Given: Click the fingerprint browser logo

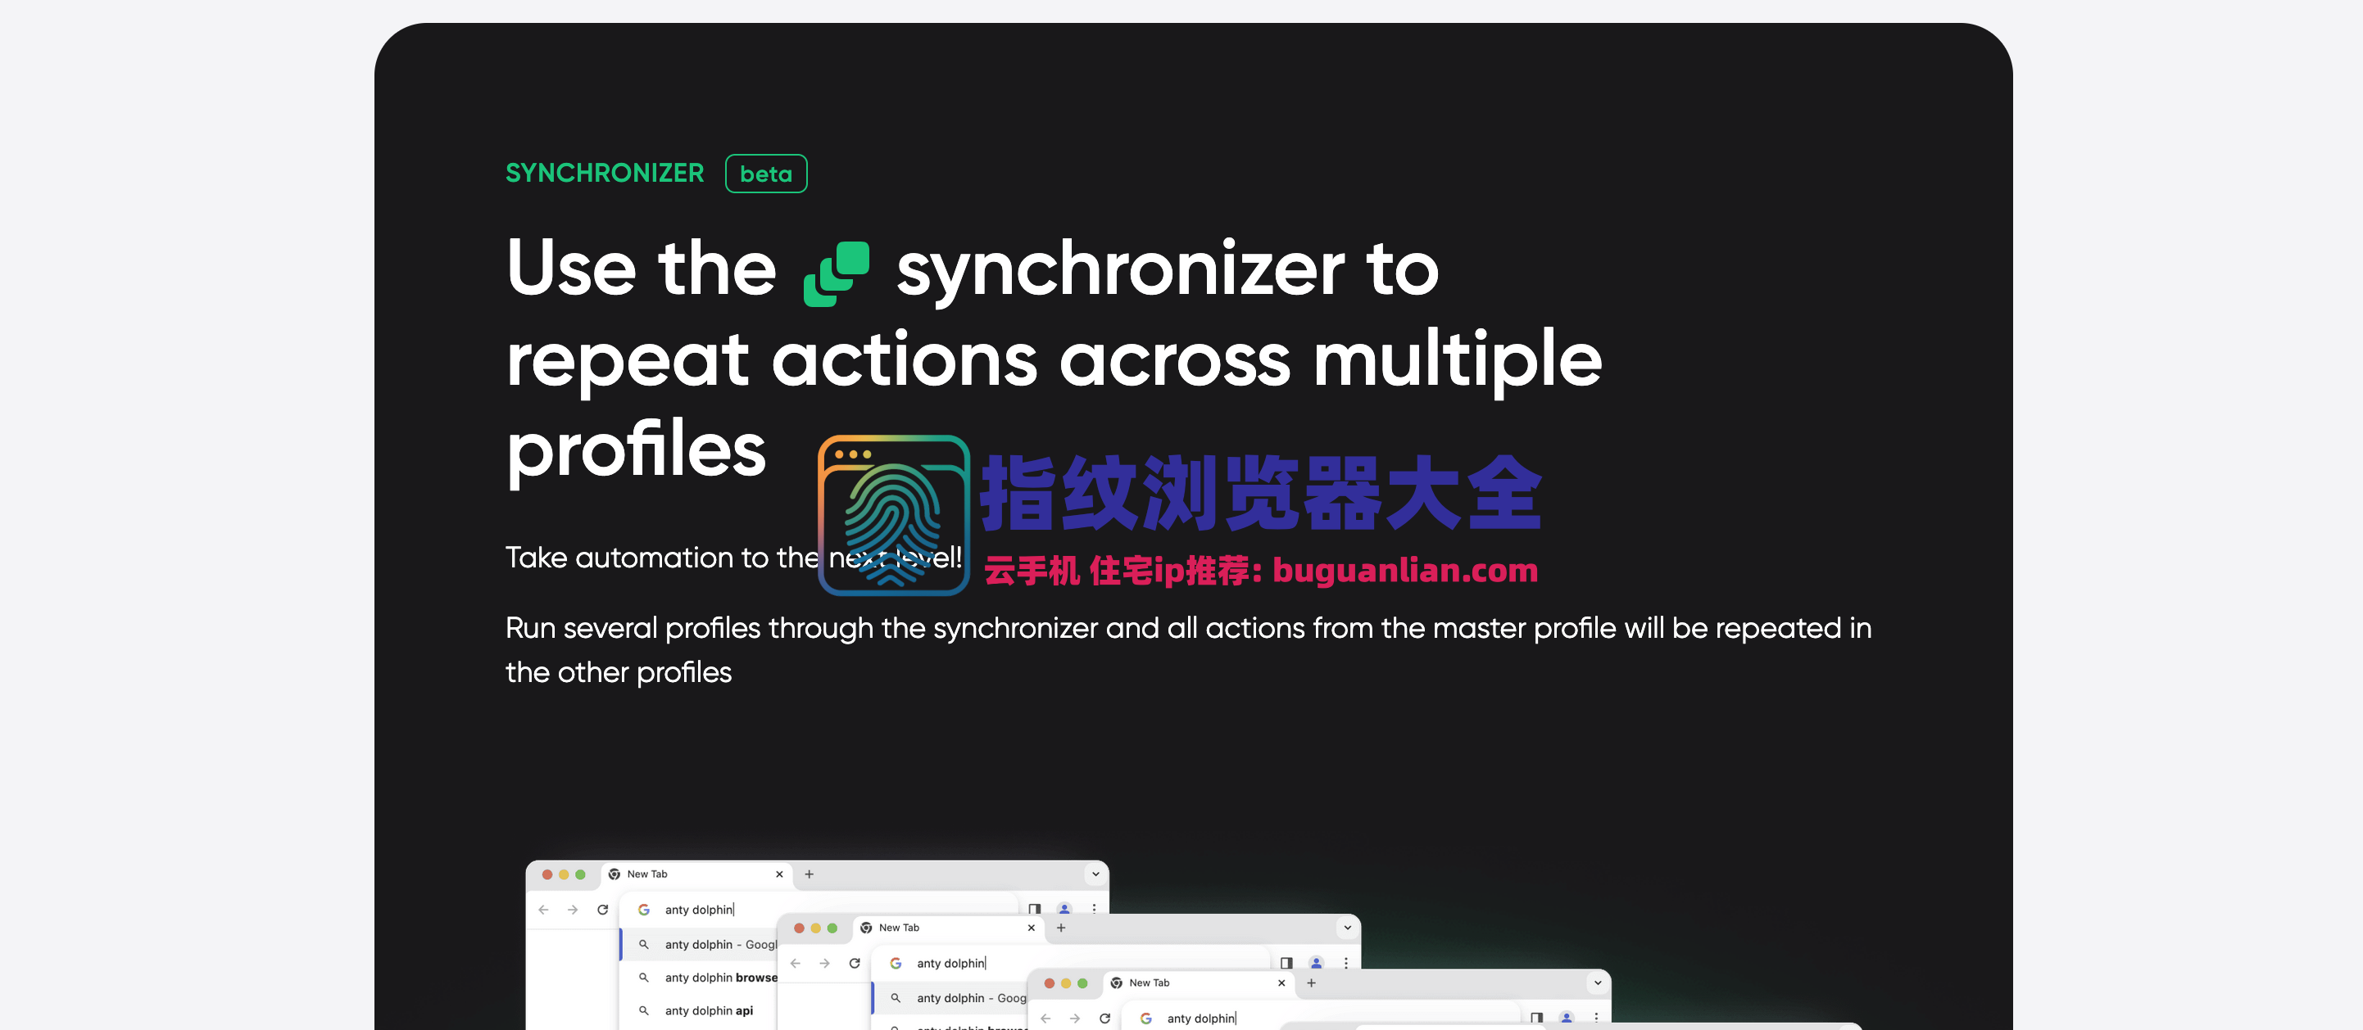Looking at the screenshot, I should (893, 514).
